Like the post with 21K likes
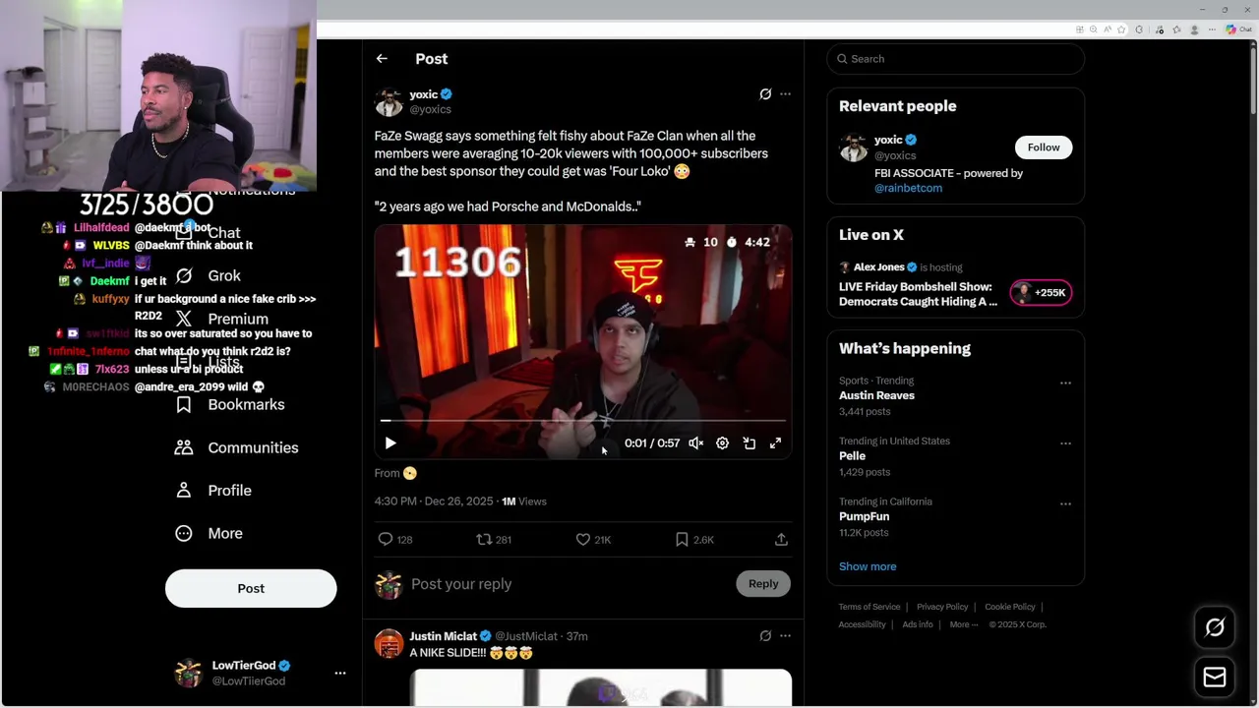1259x708 pixels. pyautogui.click(x=593, y=540)
